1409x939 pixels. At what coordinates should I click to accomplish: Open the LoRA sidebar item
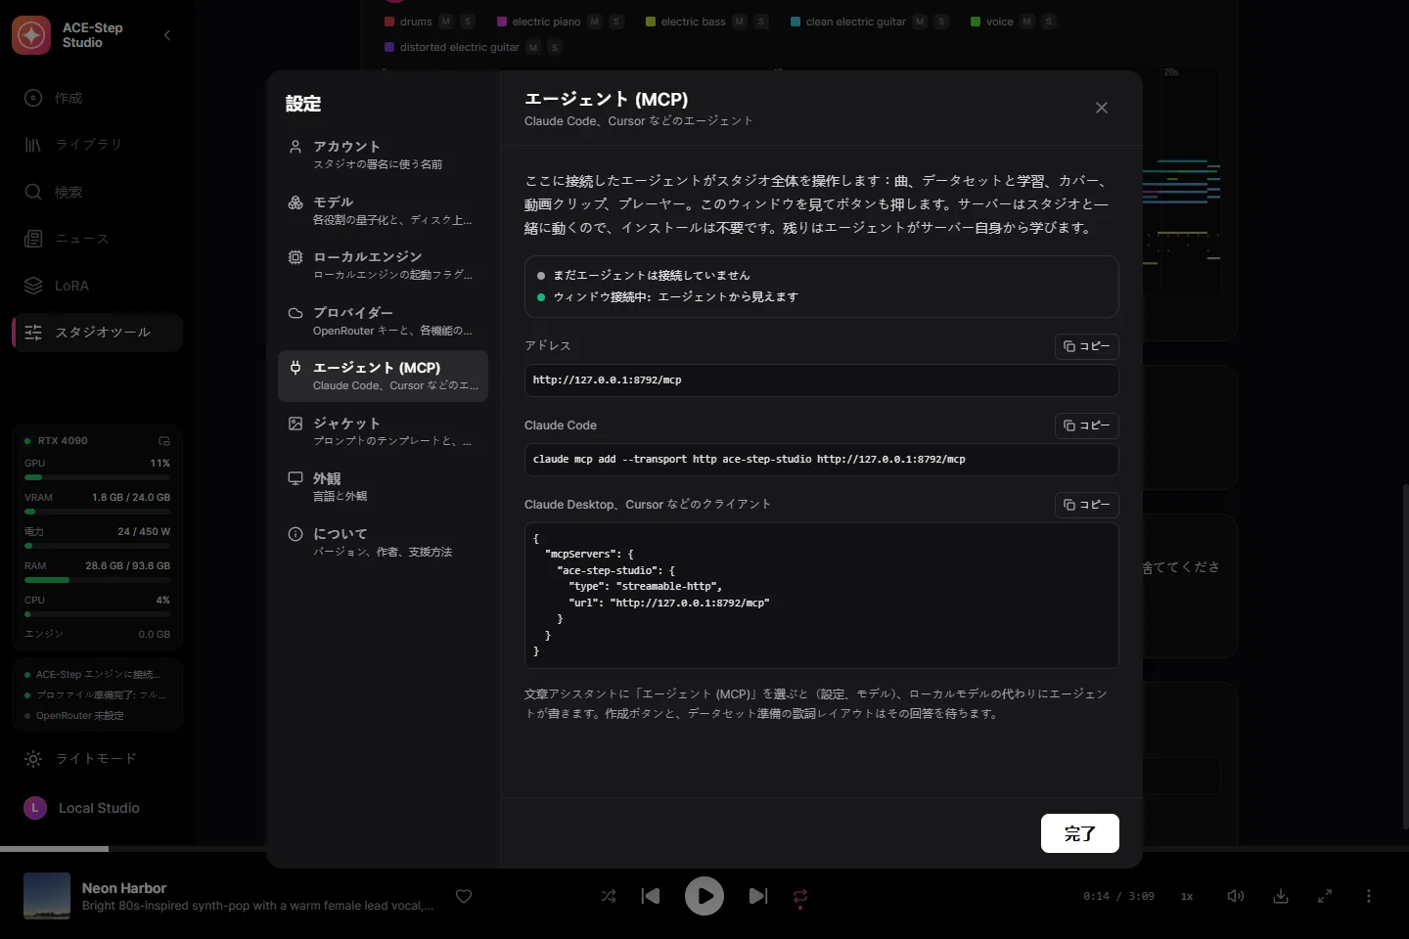click(97, 286)
